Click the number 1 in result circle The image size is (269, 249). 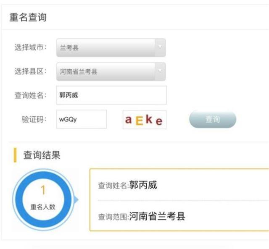point(43,190)
